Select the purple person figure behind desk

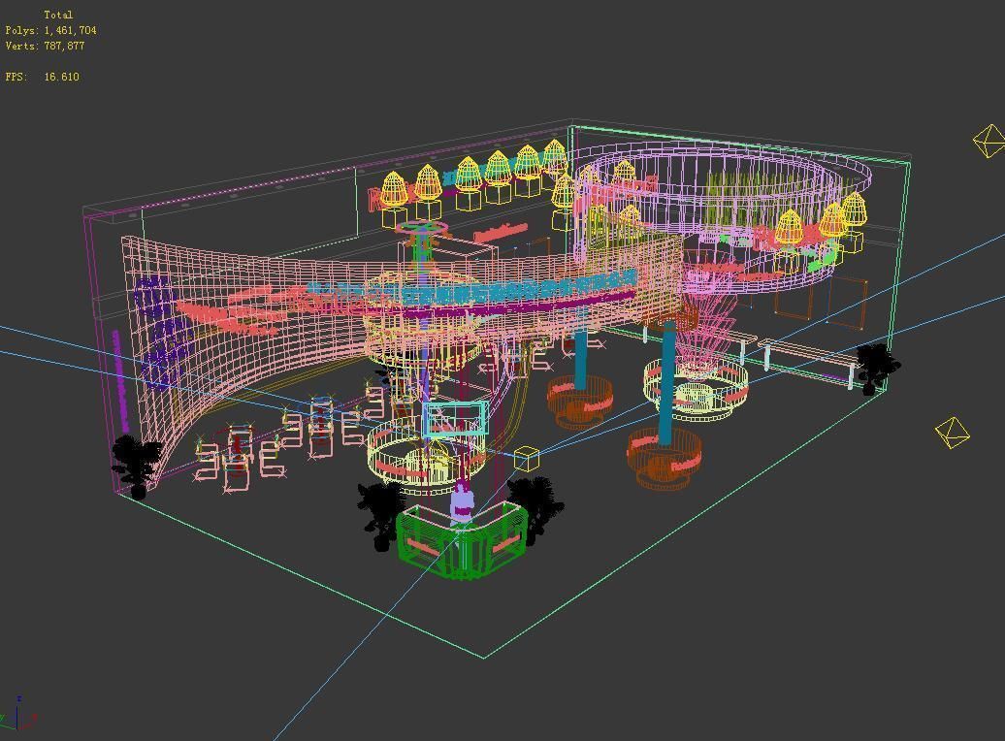pyautogui.click(x=461, y=502)
